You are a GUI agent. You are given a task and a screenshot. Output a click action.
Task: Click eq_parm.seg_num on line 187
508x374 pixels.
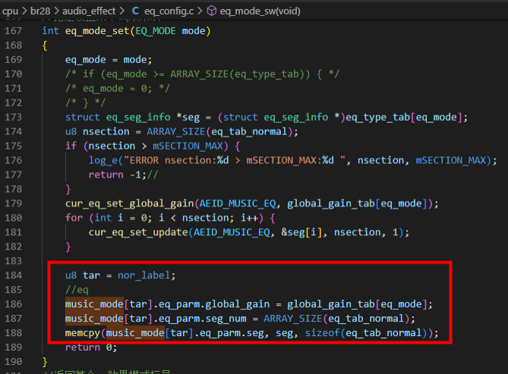(x=202, y=319)
